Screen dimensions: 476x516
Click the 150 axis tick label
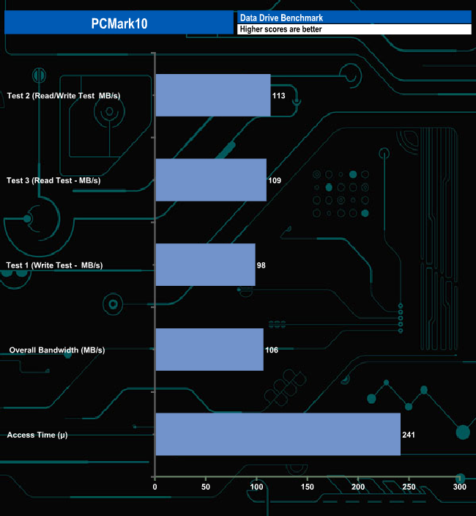click(x=308, y=487)
